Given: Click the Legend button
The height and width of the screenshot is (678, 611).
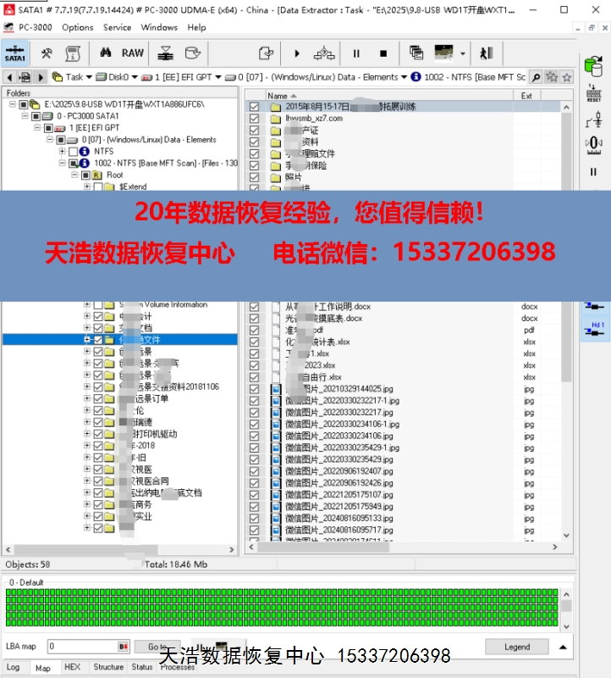Looking at the screenshot, I should (x=516, y=647).
